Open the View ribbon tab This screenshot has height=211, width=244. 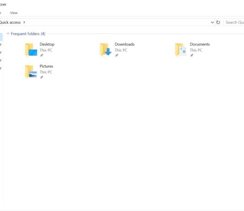14,13
